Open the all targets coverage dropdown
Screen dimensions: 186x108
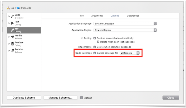[x=130, y=53]
